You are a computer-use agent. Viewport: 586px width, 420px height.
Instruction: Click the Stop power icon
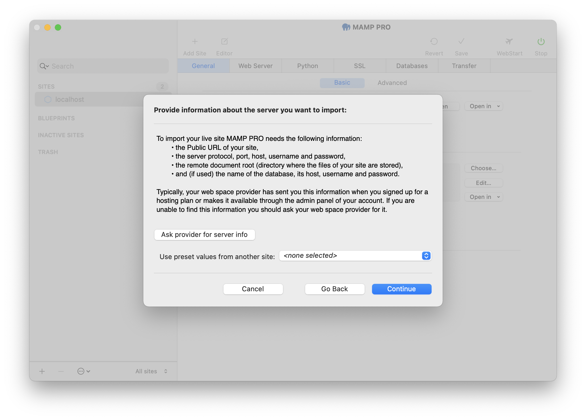click(541, 41)
